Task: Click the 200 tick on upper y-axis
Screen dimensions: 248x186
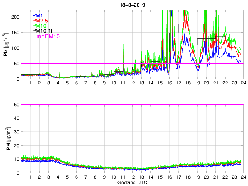Action: (15, 17)
